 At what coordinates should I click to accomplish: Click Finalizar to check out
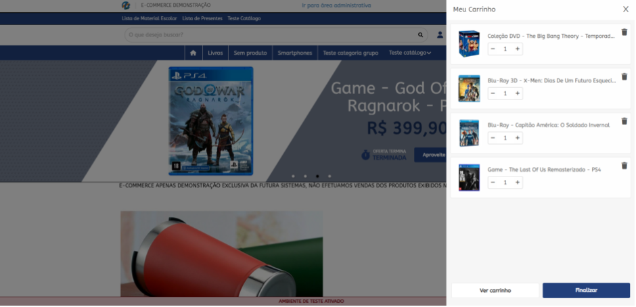click(586, 290)
